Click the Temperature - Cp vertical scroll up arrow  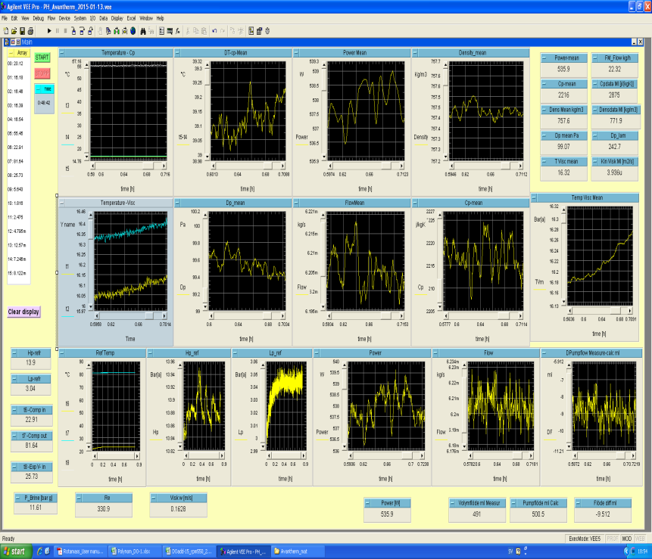[86, 65]
